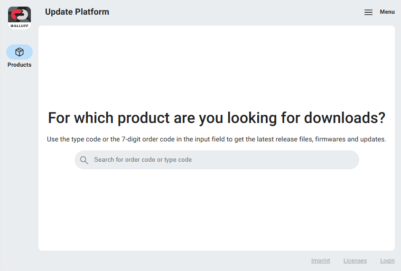401x271 pixels.
Task: Click the 'Search for order code' placeholder text
Action: [x=143, y=160]
